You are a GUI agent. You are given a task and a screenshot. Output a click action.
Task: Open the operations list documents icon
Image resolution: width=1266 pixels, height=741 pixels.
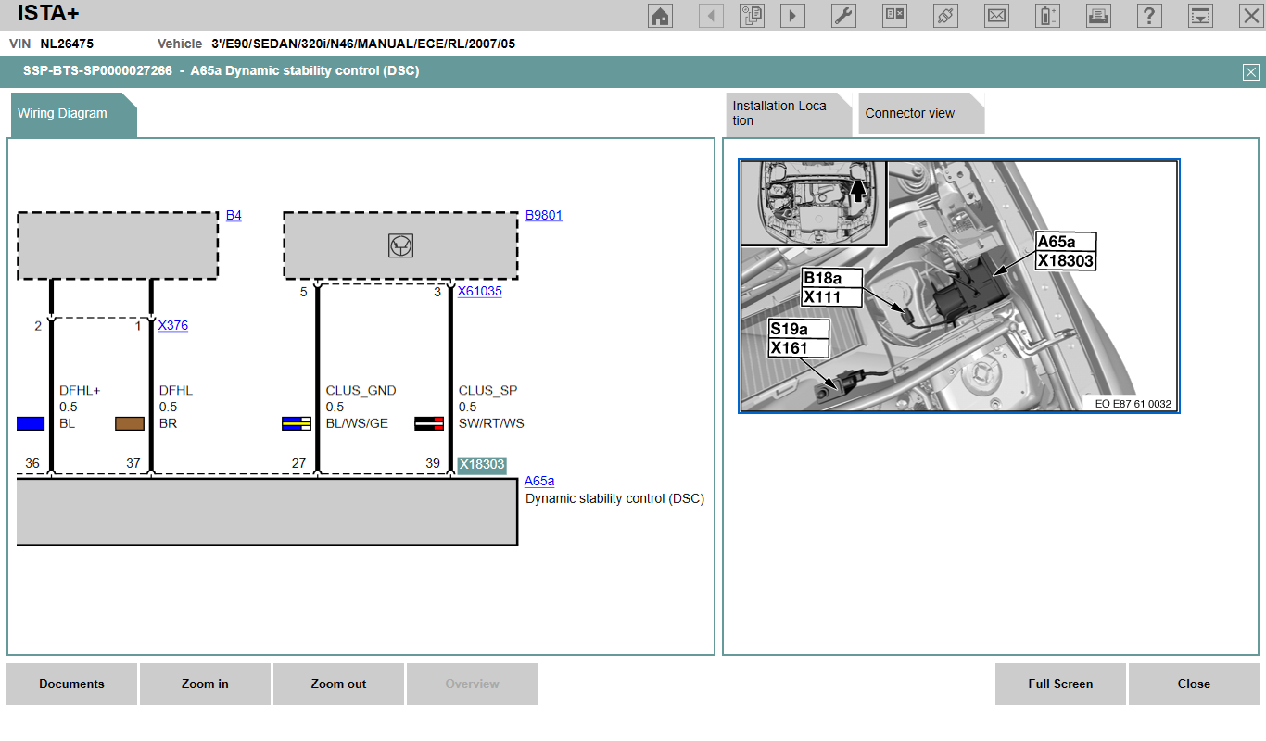coord(752,16)
